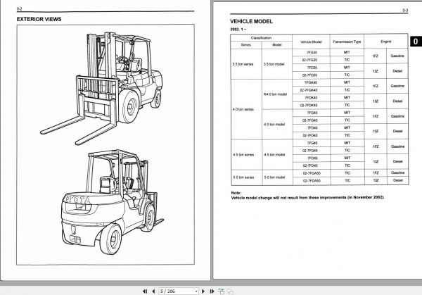Viewport: 422px width, 295px height.
Task: Click the section 0 black tab marker
Action: click(416, 42)
